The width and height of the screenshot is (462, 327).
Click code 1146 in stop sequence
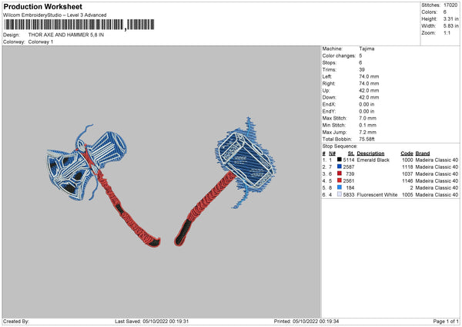click(407, 181)
